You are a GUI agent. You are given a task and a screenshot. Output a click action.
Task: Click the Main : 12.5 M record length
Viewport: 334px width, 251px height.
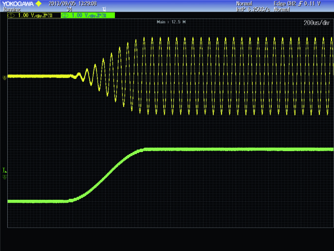pos(171,22)
